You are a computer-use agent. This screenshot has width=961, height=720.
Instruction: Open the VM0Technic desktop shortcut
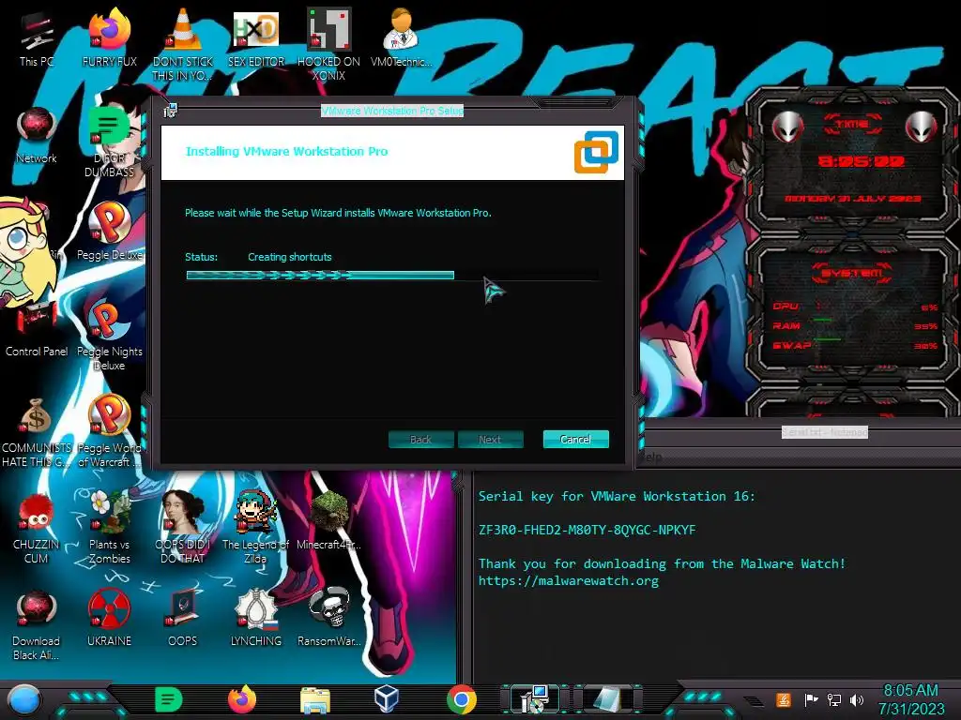pos(401,37)
